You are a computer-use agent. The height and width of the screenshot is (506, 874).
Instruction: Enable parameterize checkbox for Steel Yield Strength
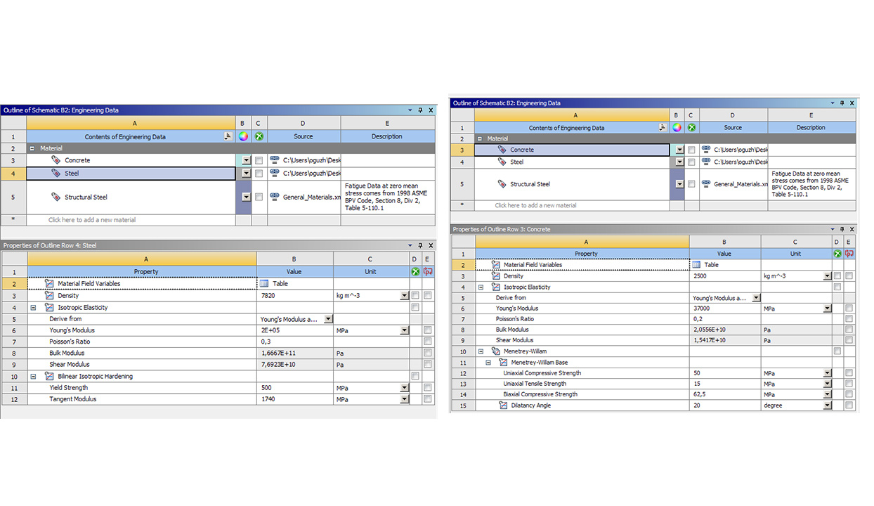tap(428, 387)
